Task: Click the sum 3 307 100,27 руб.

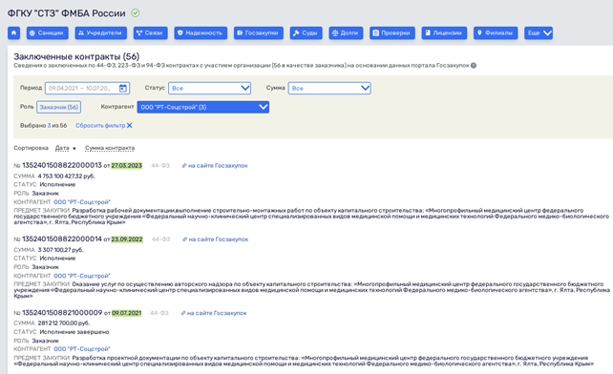Action: click(60, 250)
